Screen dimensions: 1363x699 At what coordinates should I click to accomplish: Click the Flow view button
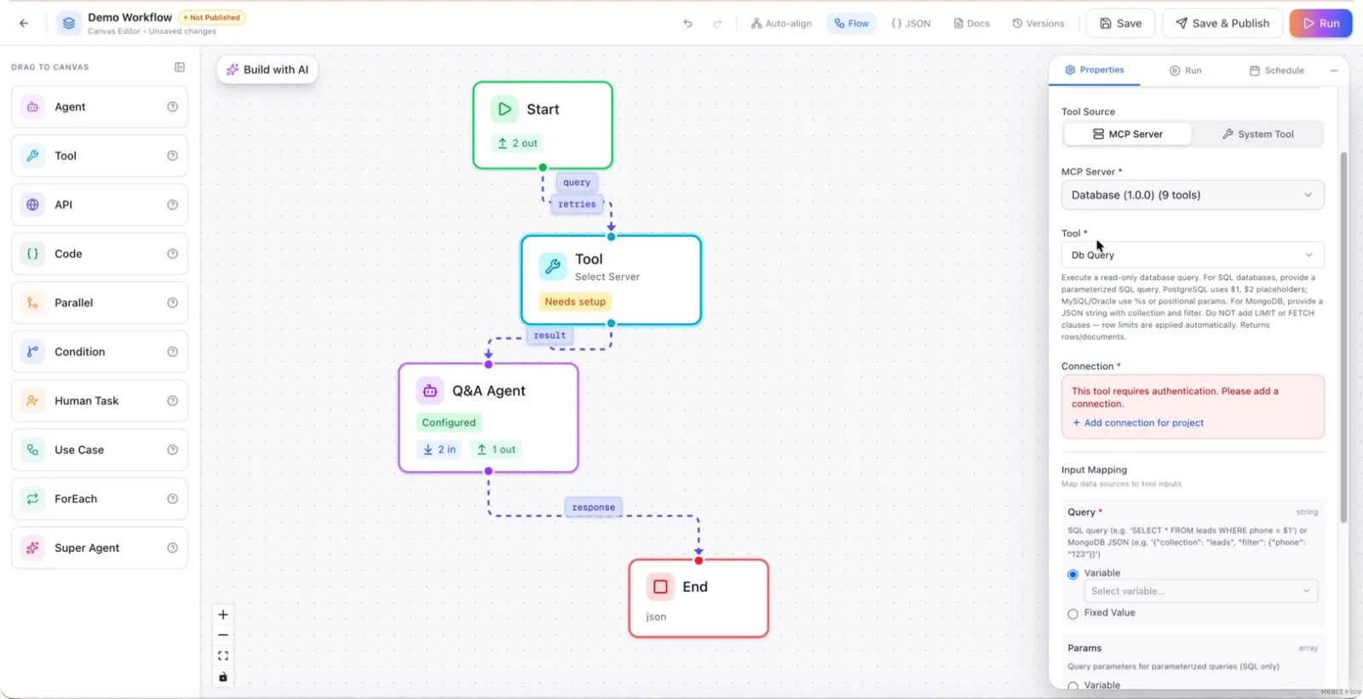point(852,24)
